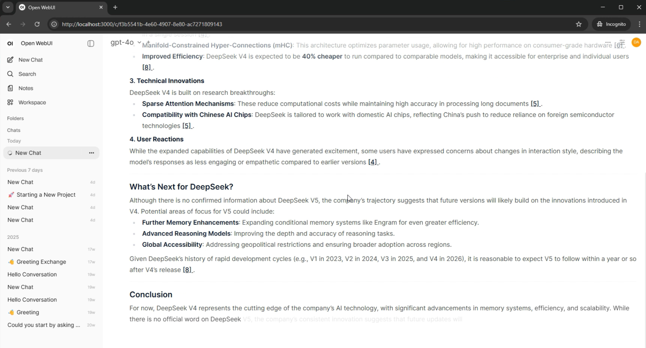This screenshot has height=348, width=646.
Task: Open citation link [5] about sparse attention
Action: [x=535, y=103]
